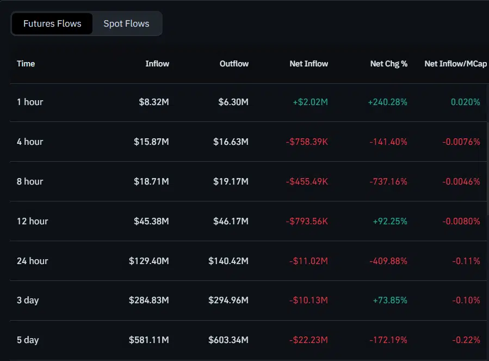Click the +240.28% net change value
This screenshot has height=361, width=489.
tap(388, 102)
